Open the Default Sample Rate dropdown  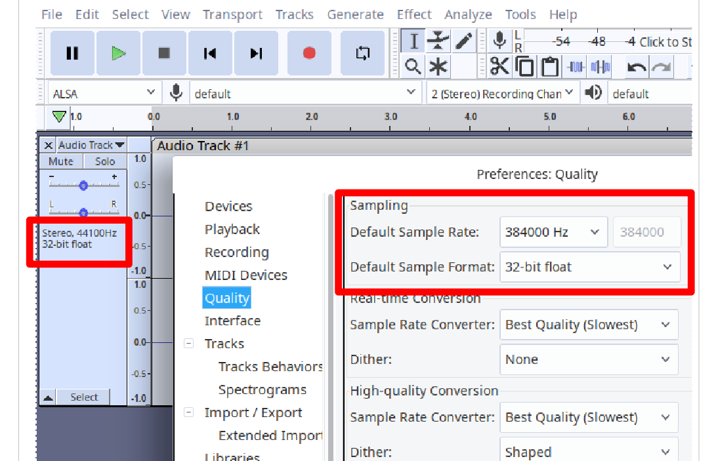coord(554,232)
